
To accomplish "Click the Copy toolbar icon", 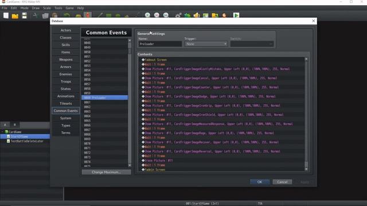I will (45, 15).
